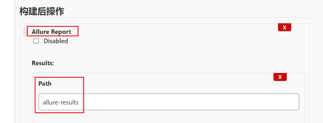Click the empty right end of Path field
323x123 pixels.
(269, 102)
